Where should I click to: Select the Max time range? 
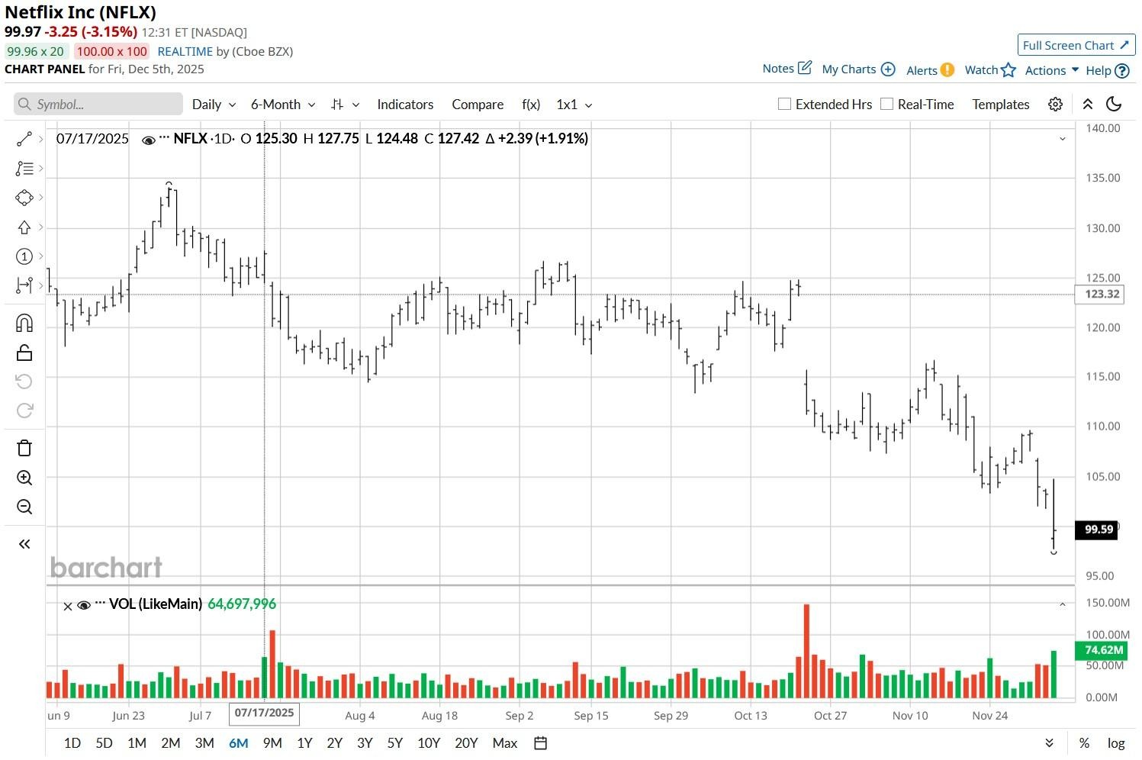point(505,743)
